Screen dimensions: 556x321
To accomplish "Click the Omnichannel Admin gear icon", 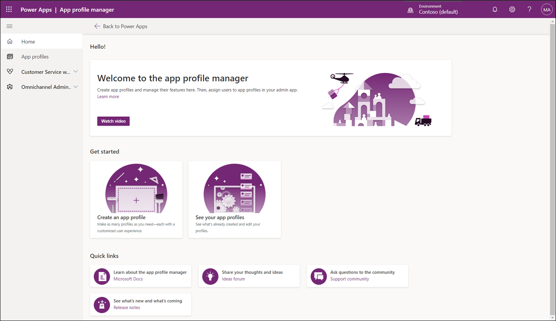I will 10,87.
